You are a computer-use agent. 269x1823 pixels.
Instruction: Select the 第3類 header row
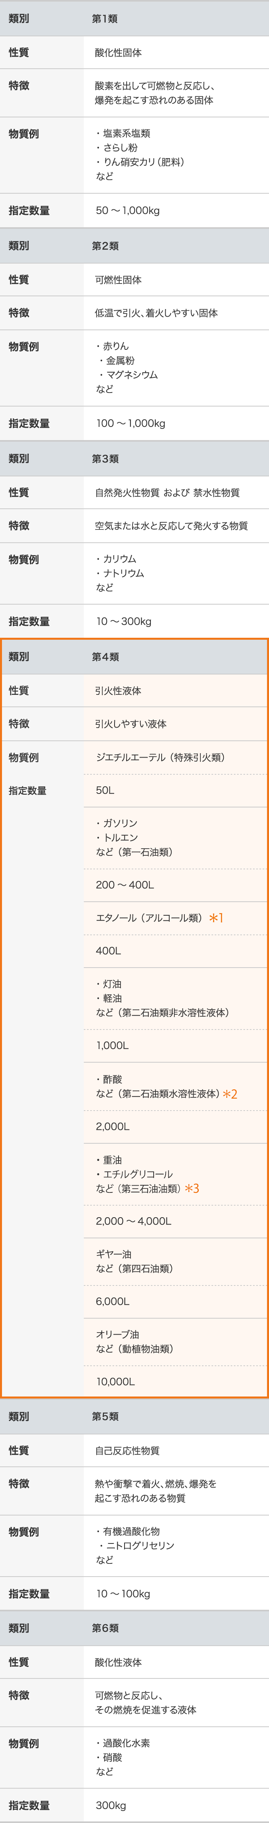[x=134, y=458]
